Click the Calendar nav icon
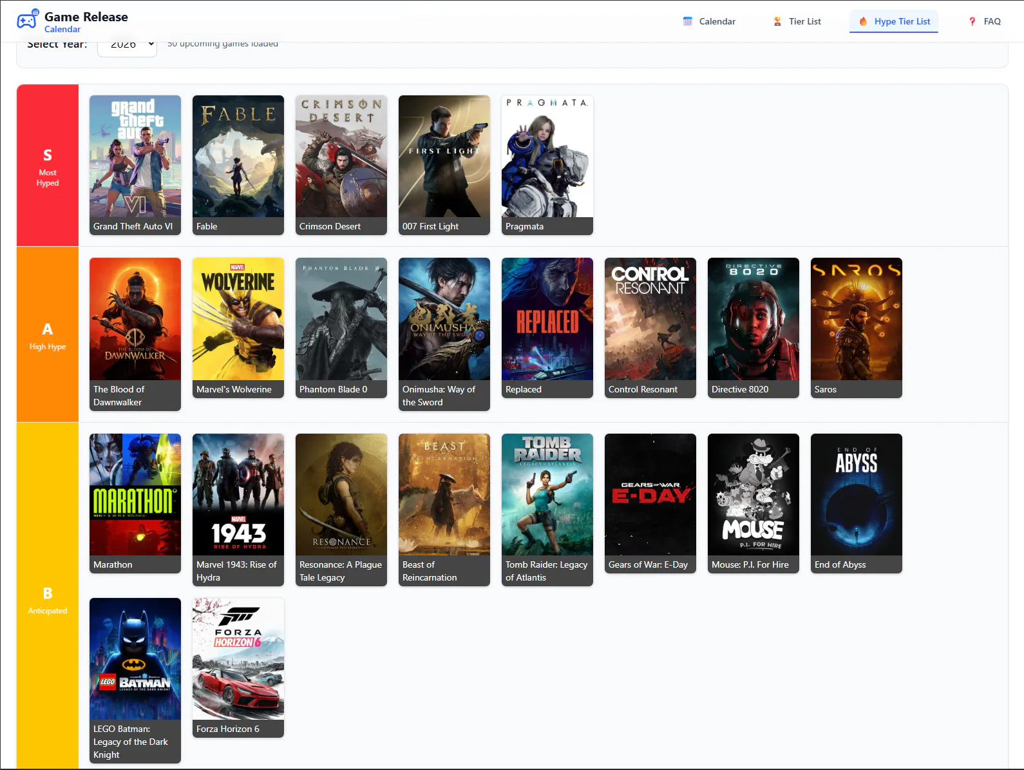 click(x=688, y=21)
